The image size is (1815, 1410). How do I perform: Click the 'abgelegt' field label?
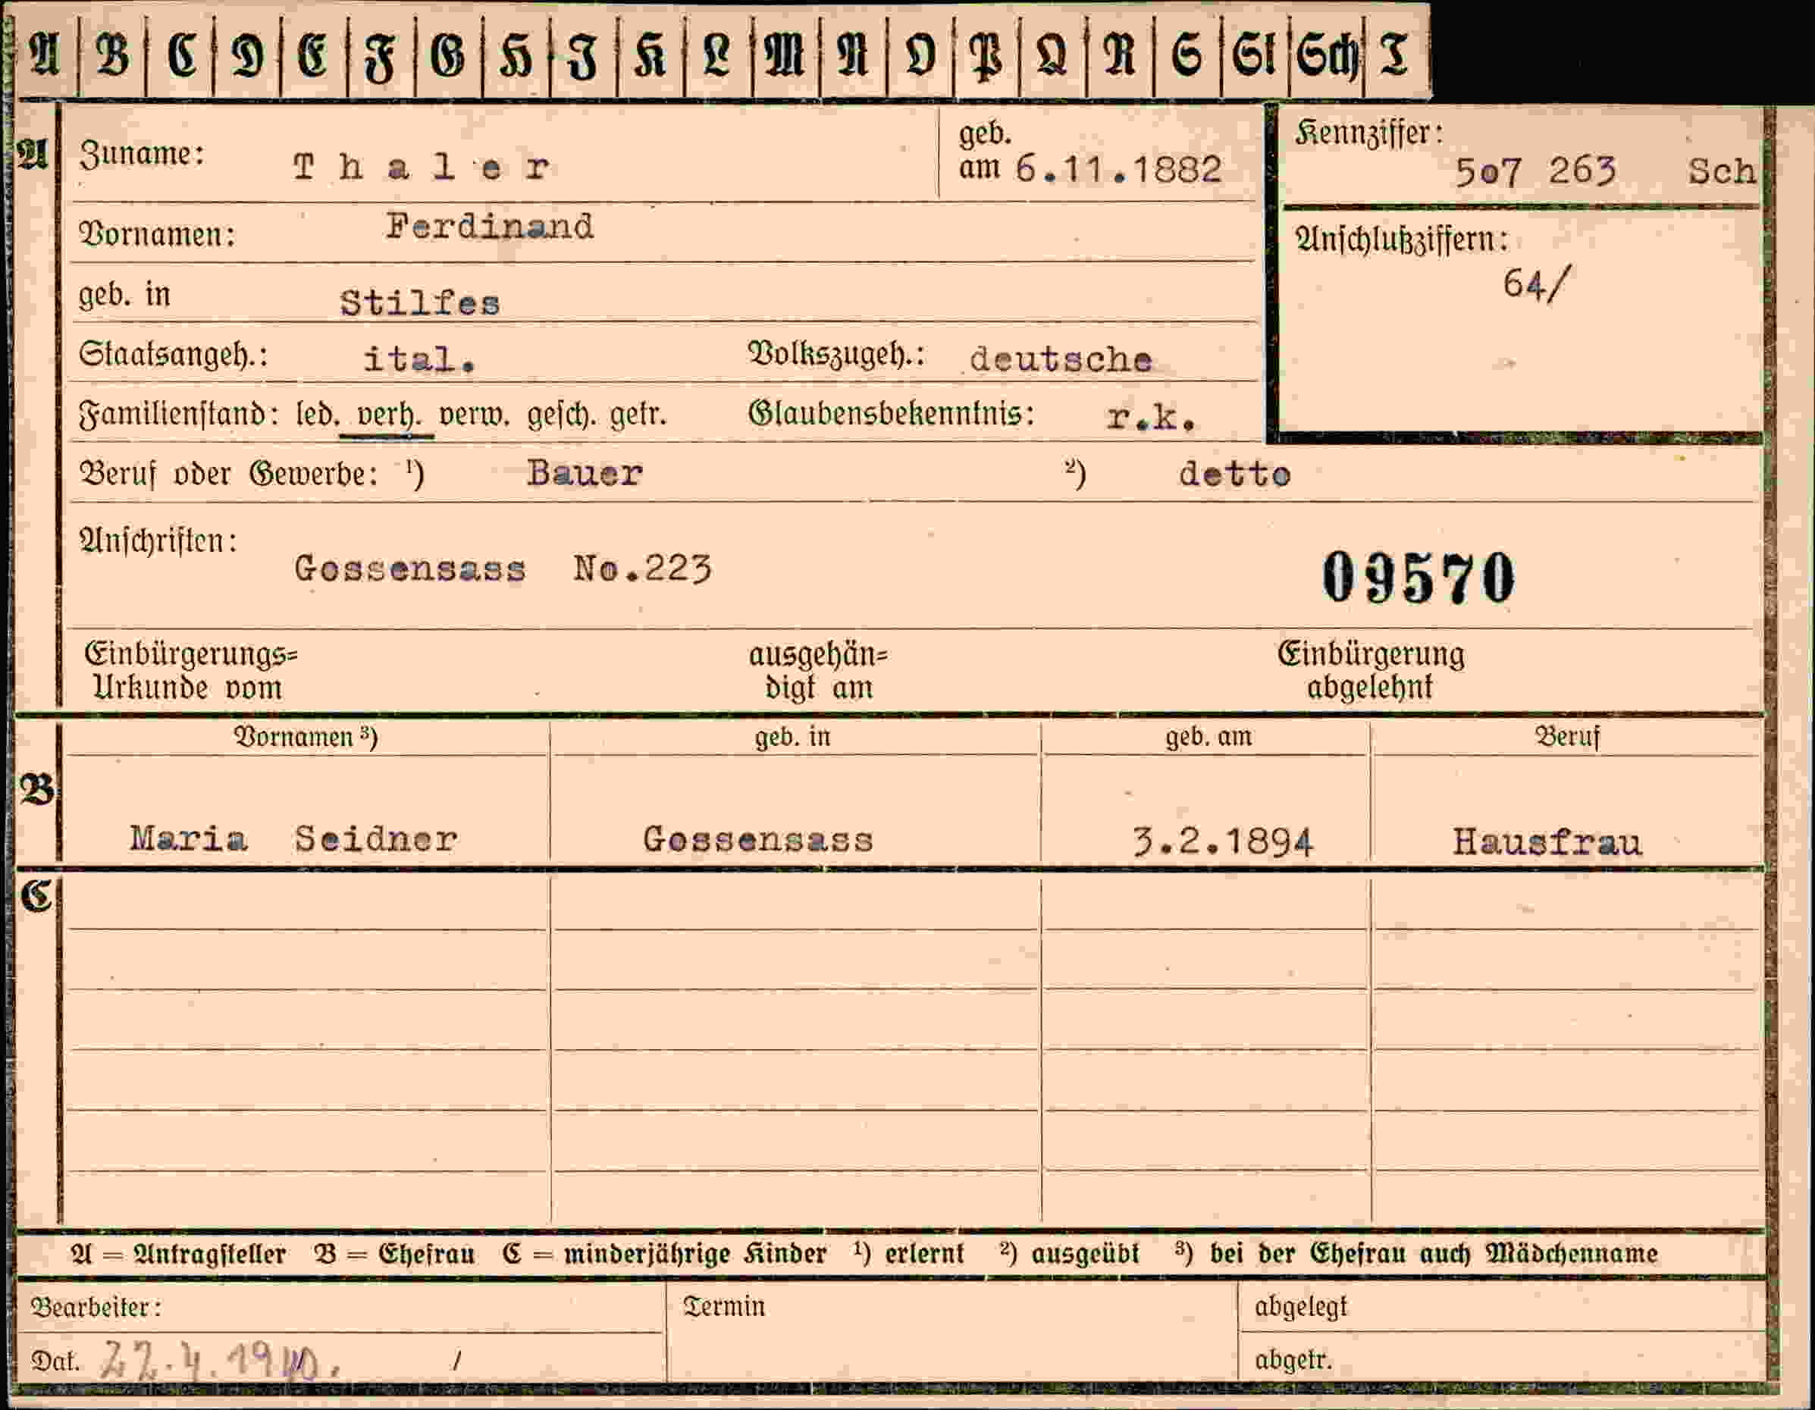click(x=1300, y=1307)
